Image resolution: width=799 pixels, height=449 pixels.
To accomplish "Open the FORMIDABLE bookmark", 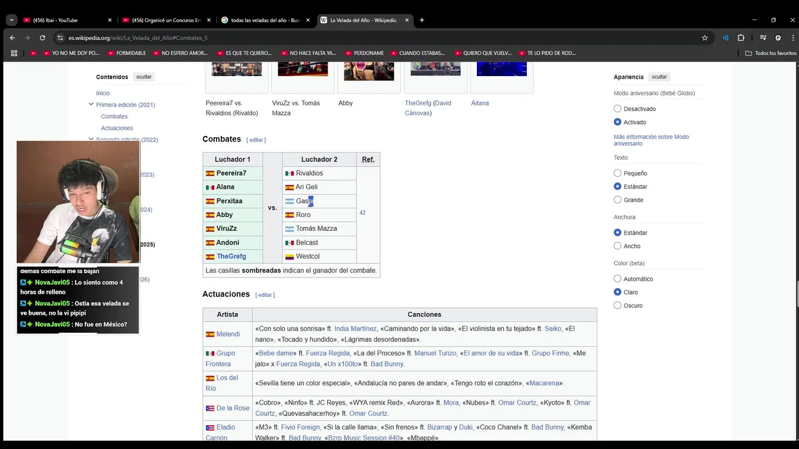I will tap(127, 53).
